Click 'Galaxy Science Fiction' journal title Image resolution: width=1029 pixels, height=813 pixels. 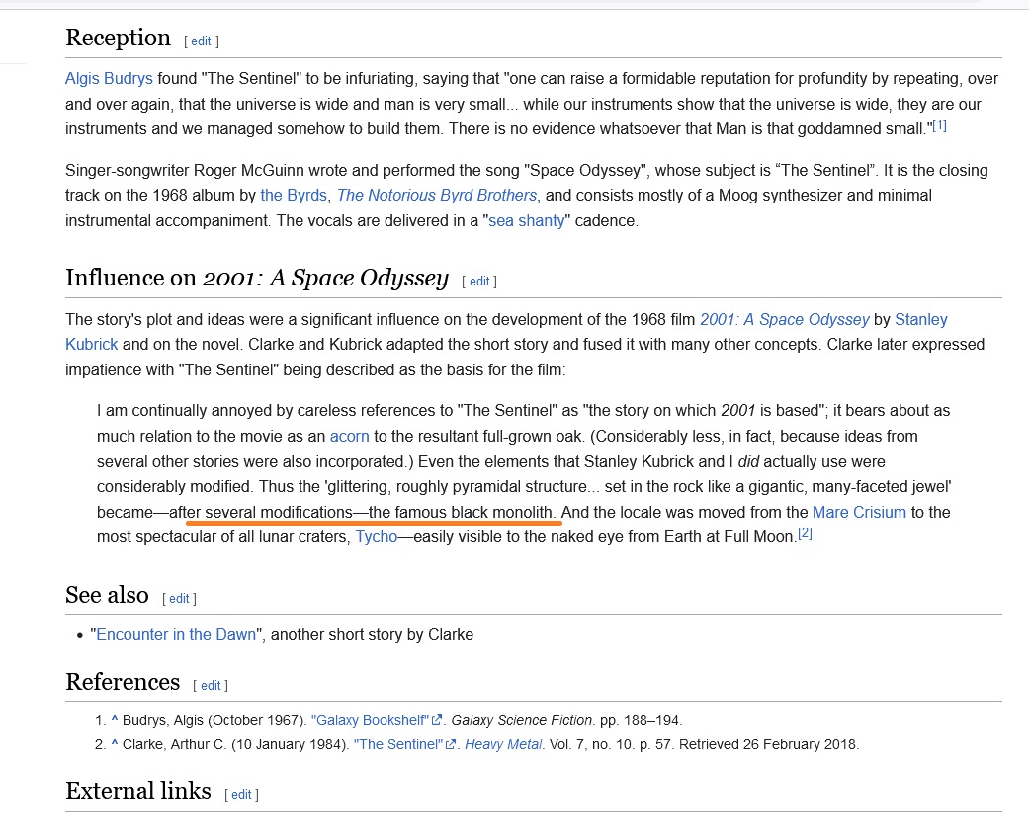pyautogui.click(x=522, y=720)
